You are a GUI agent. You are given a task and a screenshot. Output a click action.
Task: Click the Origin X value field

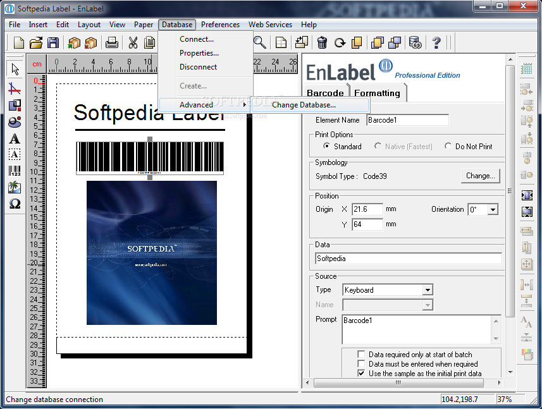(367, 209)
